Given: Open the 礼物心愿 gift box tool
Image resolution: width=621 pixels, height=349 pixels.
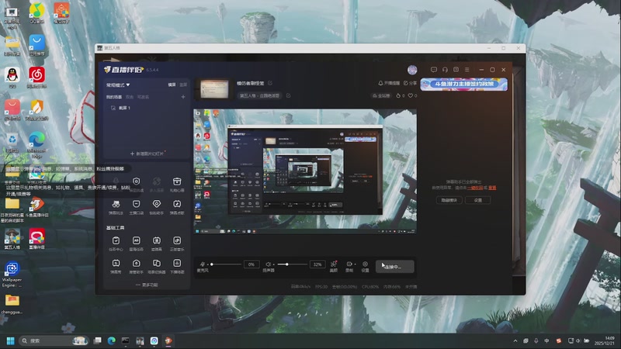Looking at the screenshot, I should [x=177, y=185].
